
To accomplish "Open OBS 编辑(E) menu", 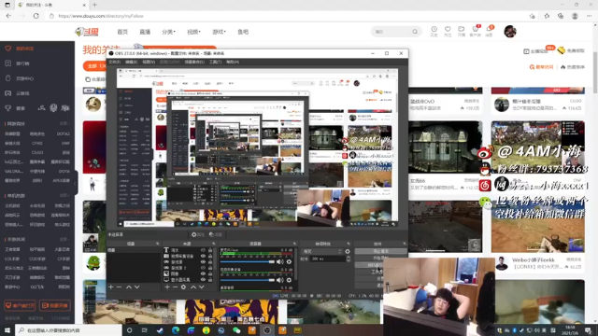I will [131, 62].
